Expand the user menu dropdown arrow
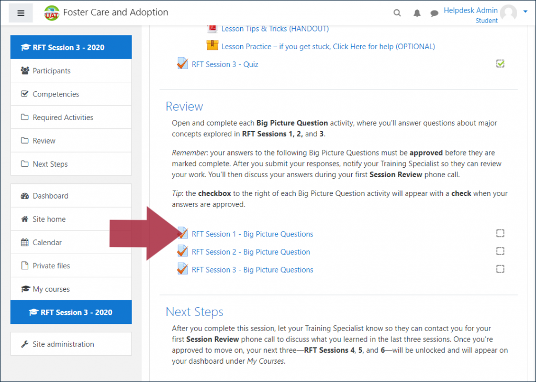This screenshot has width=536, height=382. coord(525,12)
